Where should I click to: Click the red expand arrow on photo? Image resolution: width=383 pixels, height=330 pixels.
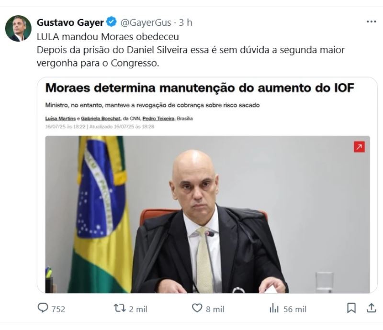tap(359, 147)
